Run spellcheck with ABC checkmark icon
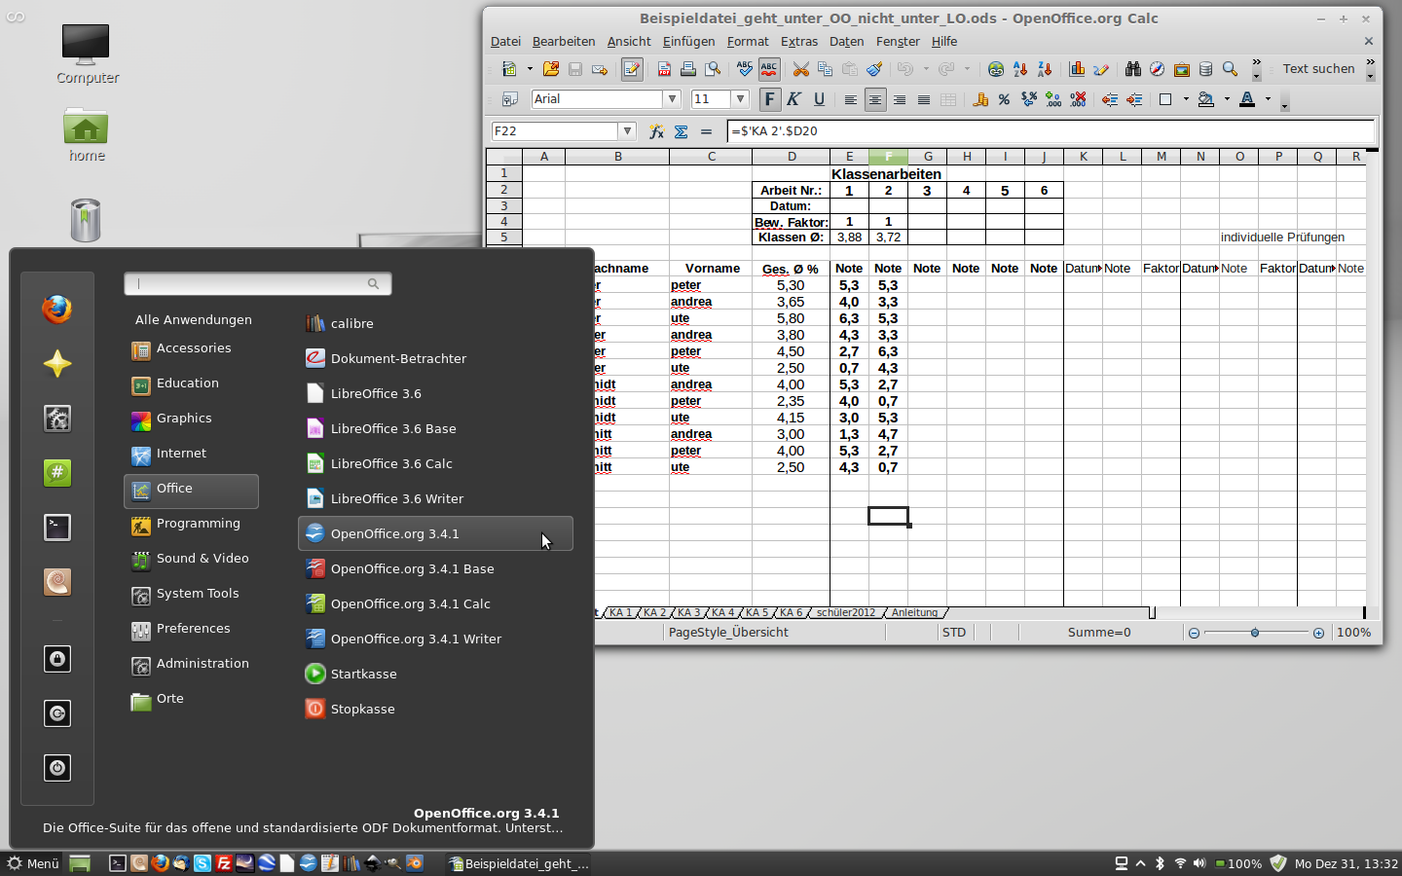Image resolution: width=1402 pixels, height=876 pixels. tap(745, 69)
